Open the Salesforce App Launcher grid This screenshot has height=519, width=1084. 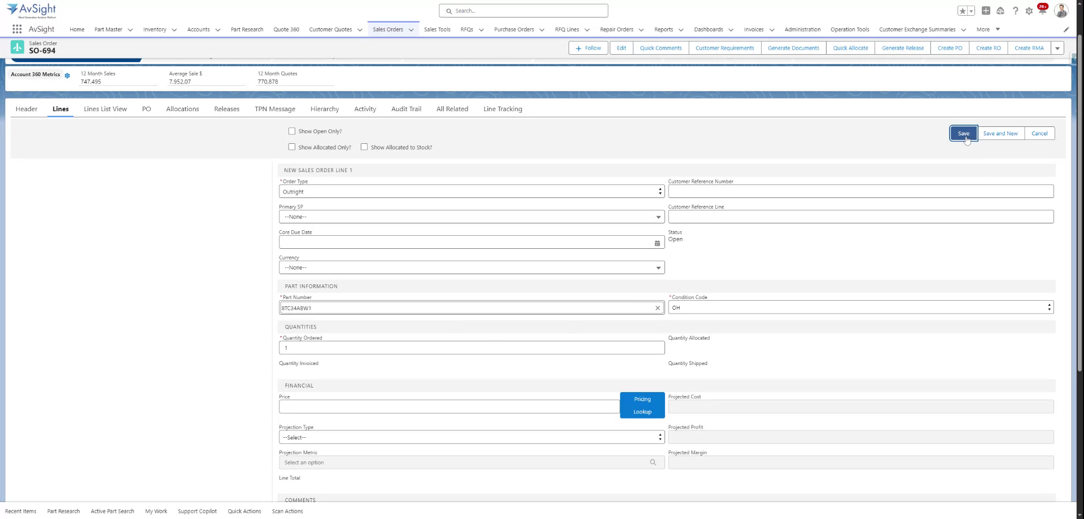16,29
